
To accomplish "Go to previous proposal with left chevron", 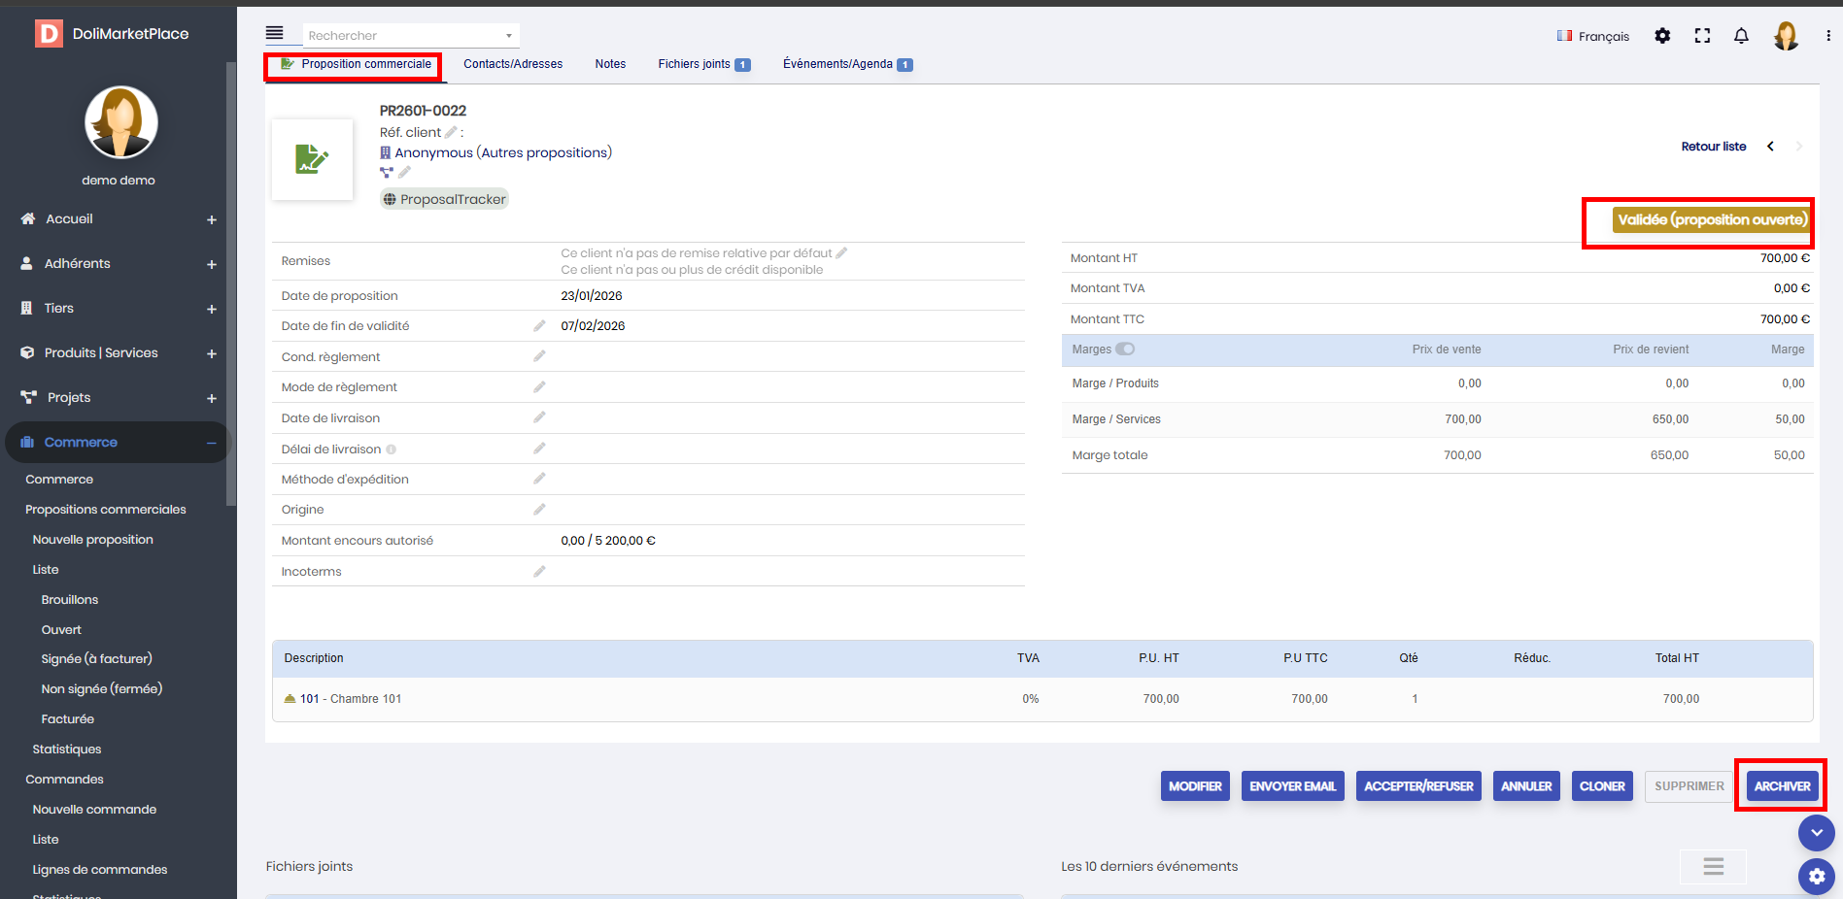I will [1770, 147].
